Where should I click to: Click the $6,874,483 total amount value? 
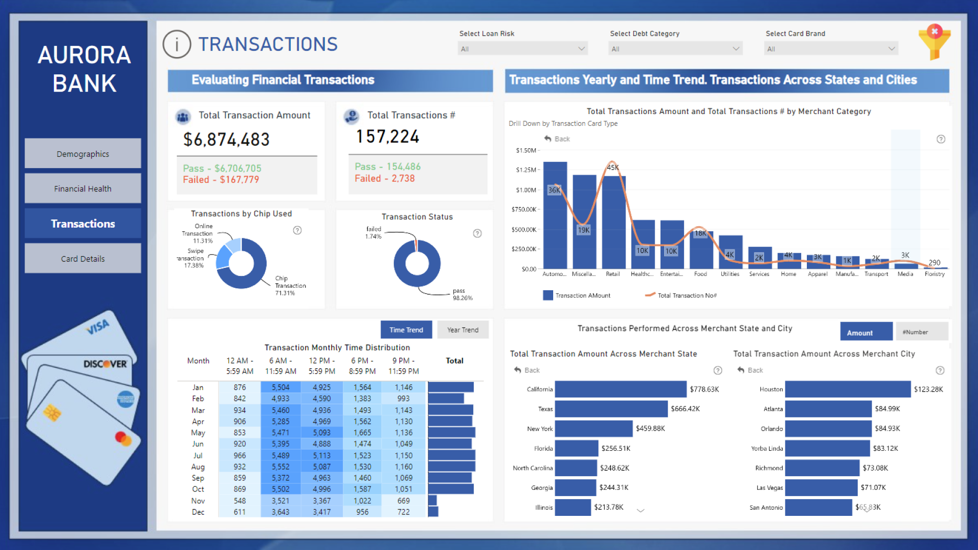tap(227, 140)
